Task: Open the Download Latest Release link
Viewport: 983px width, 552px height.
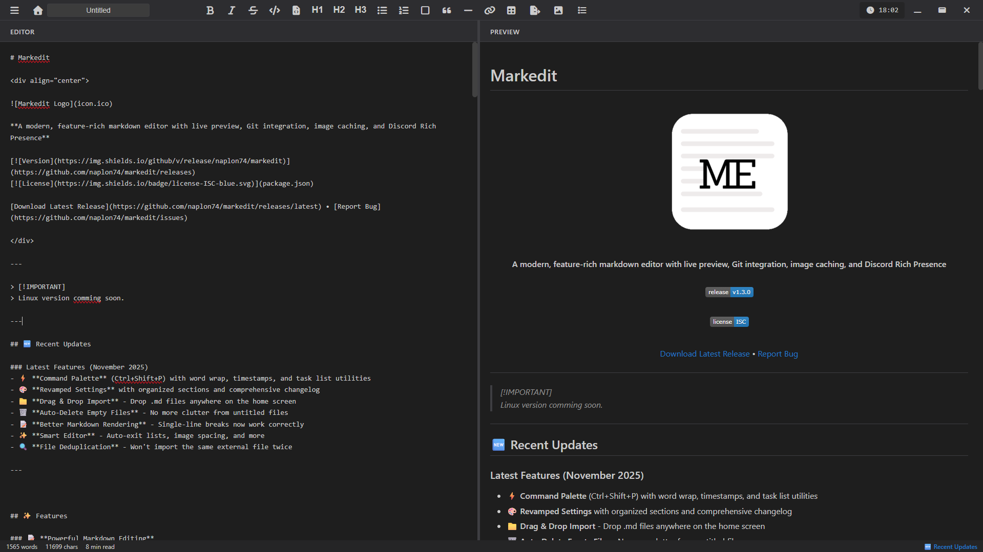Action: (x=704, y=354)
